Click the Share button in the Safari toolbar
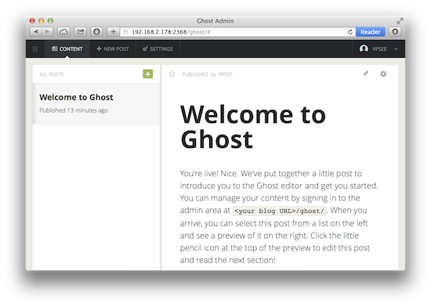Image resolution: width=431 pixels, height=306 pixels. (80, 32)
